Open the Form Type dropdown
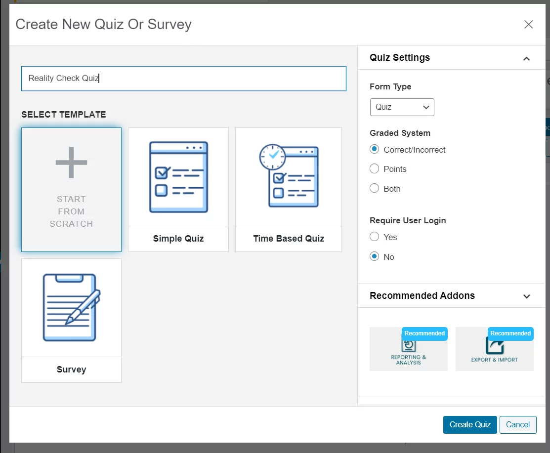 pyautogui.click(x=402, y=107)
